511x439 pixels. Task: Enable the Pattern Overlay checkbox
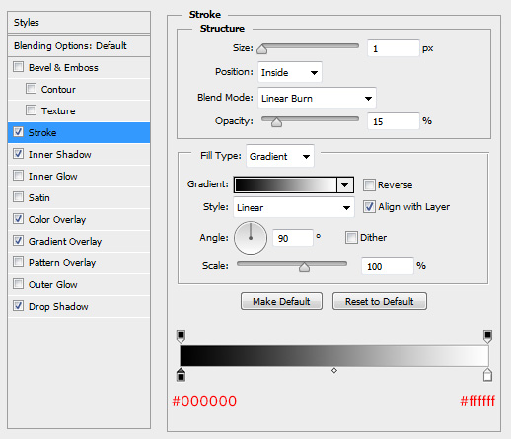click(x=18, y=262)
